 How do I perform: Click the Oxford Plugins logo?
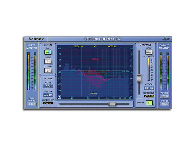167,39
